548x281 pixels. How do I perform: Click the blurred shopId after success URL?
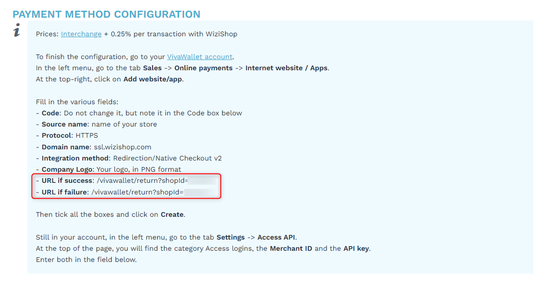point(202,181)
